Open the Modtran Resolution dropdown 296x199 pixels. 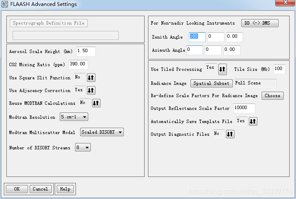(x=74, y=117)
